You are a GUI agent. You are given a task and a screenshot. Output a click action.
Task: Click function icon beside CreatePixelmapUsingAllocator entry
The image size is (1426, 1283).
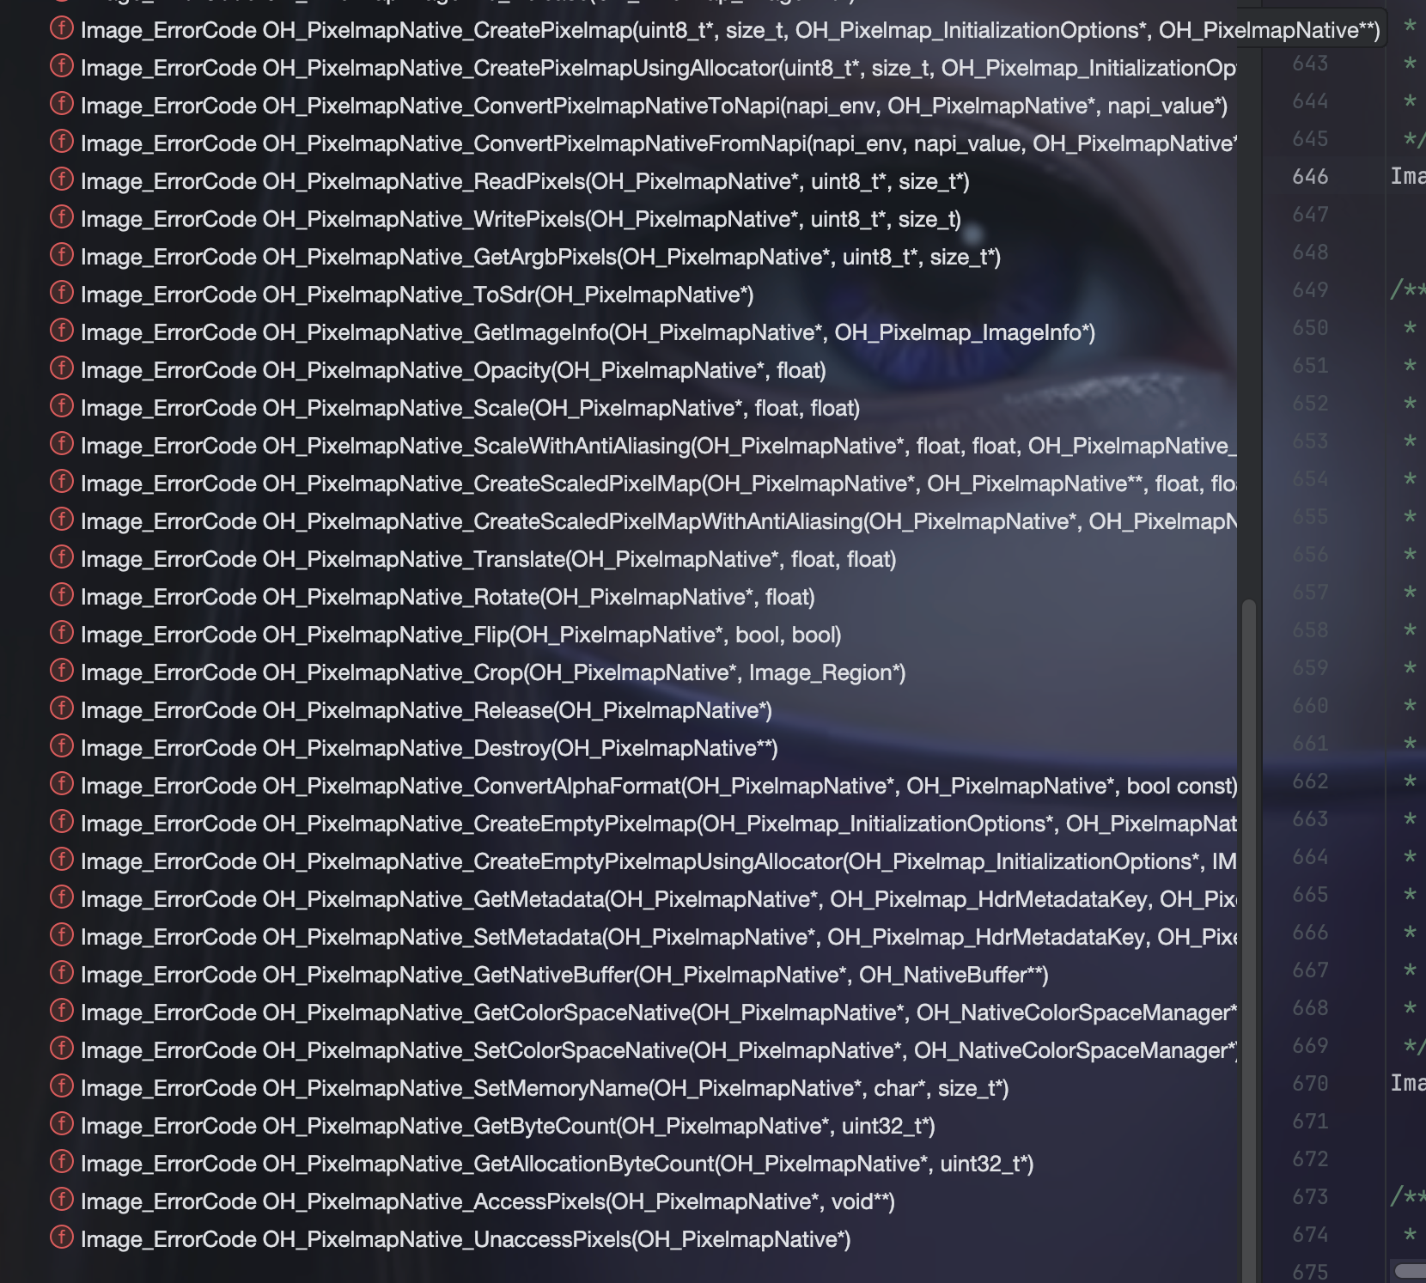tap(62, 66)
